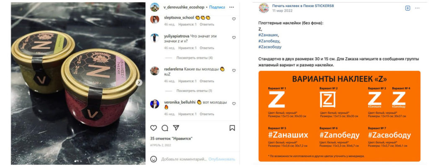Screen dimensions: 429x167
Task: Open the orange sticker variants image
Action: click(x=339, y=116)
